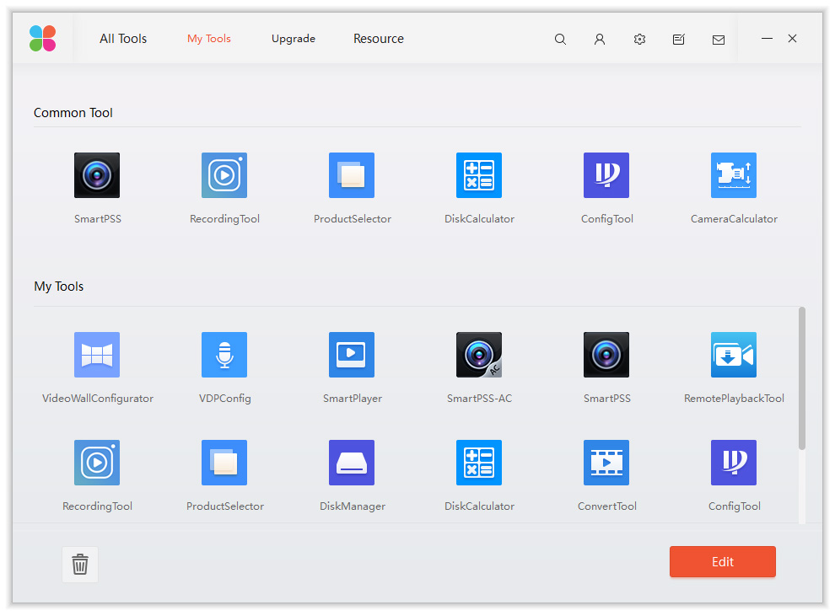Click the DiskManager label text
835x616 pixels.
[x=352, y=506]
